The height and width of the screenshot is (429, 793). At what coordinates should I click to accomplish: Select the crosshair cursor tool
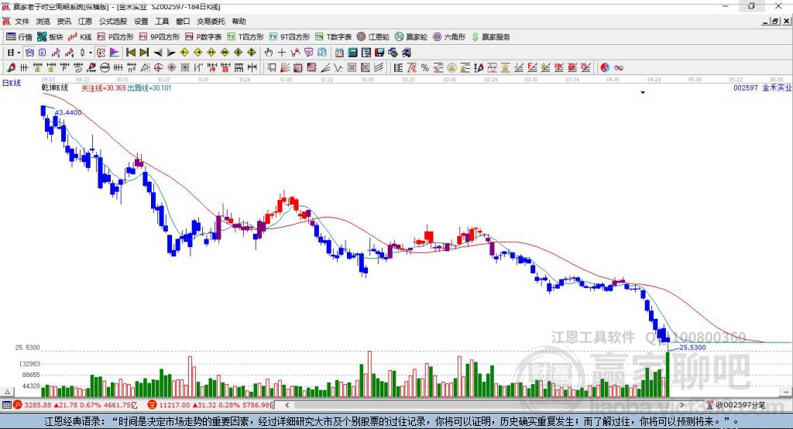282,53
